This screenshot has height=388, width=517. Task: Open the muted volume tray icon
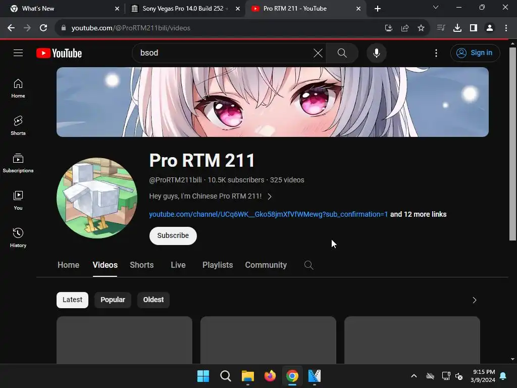(459, 376)
